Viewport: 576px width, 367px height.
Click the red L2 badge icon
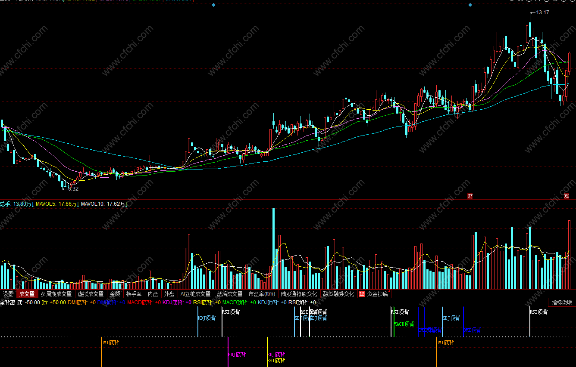point(362,294)
